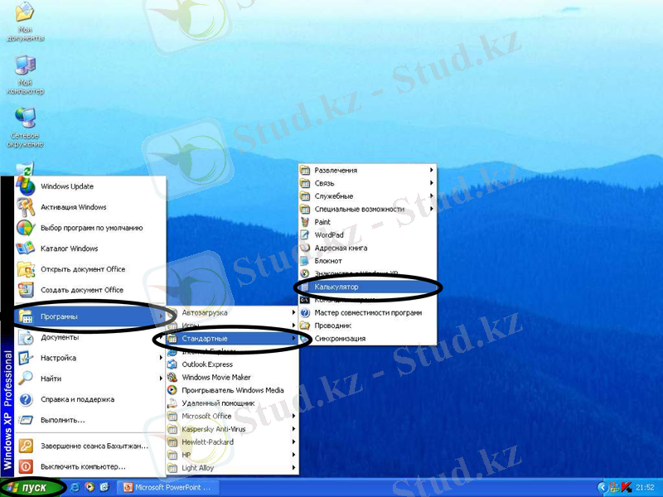Viewport: 663px width, 497px height.
Task: Launch Windows Movie Maker
Action: coord(215,377)
